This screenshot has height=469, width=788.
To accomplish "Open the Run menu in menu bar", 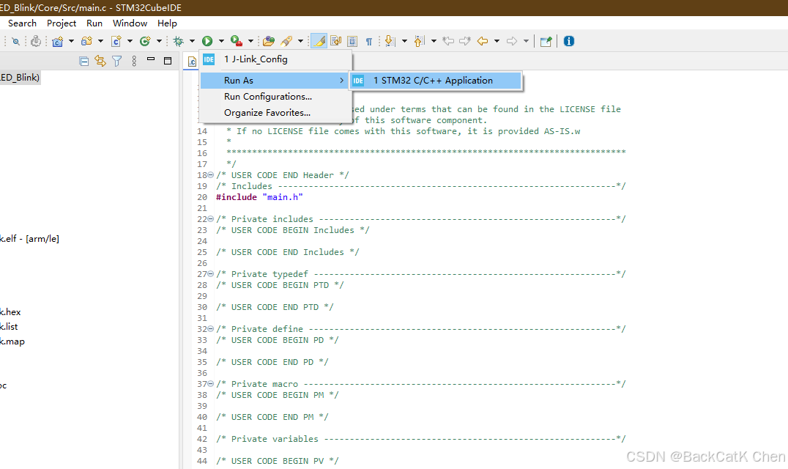I will tap(94, 23).
